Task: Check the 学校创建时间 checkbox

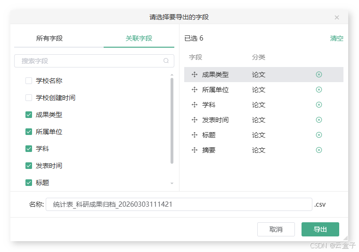Action: click(29, 98)
